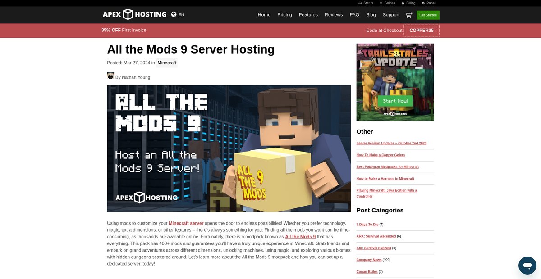Copy the COPPER35 coupon code

pos(422,31)
